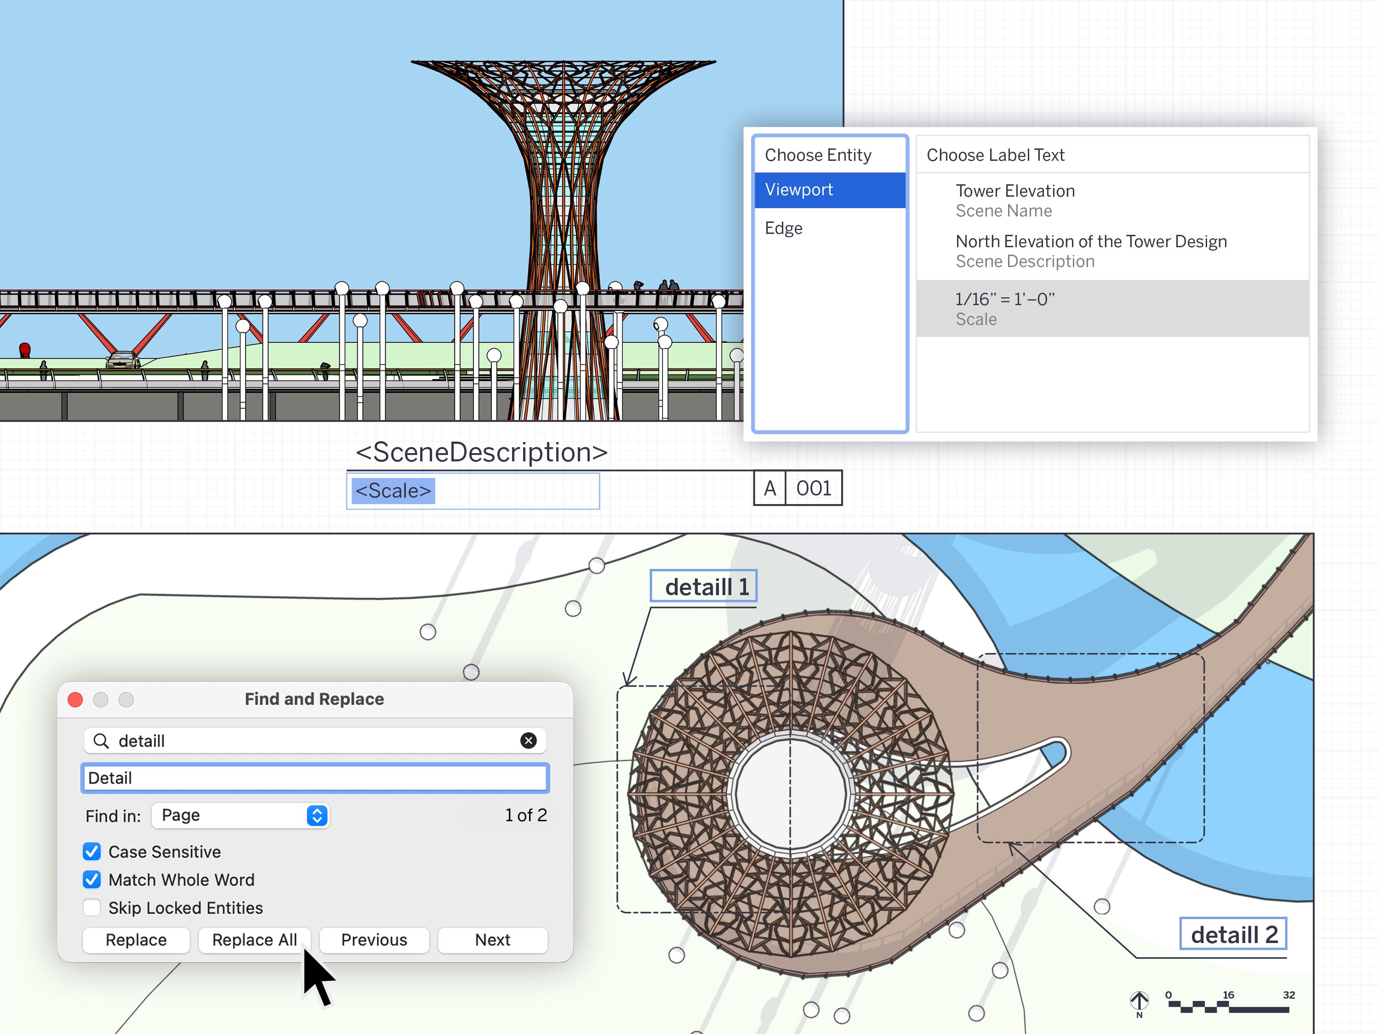Enable Skip Locked Entities checkbox
The width and height of the screenshot is (1379, 1034).
pos(91,910)
